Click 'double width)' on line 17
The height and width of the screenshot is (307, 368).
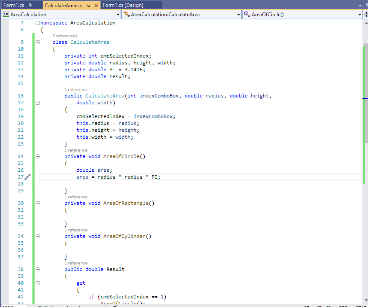[x=96, y=103]
